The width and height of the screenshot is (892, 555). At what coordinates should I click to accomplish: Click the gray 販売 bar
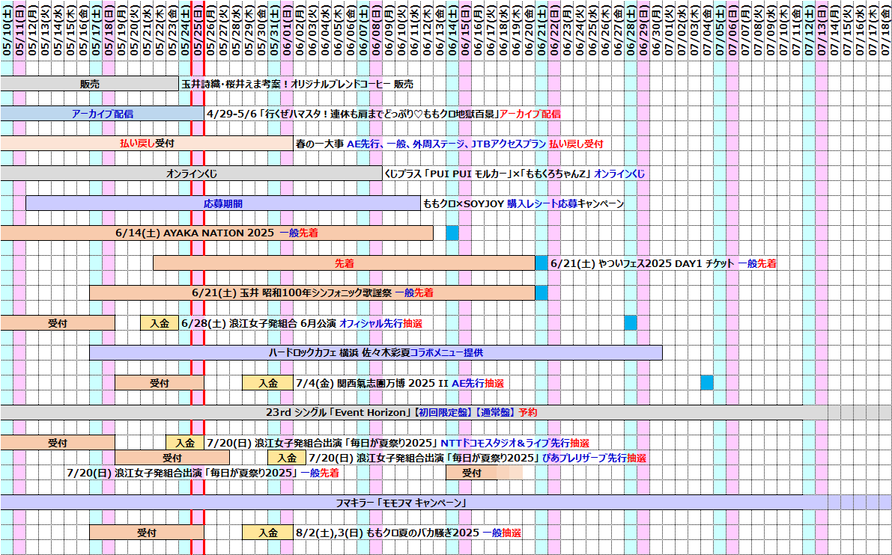(x=89, y=84)
